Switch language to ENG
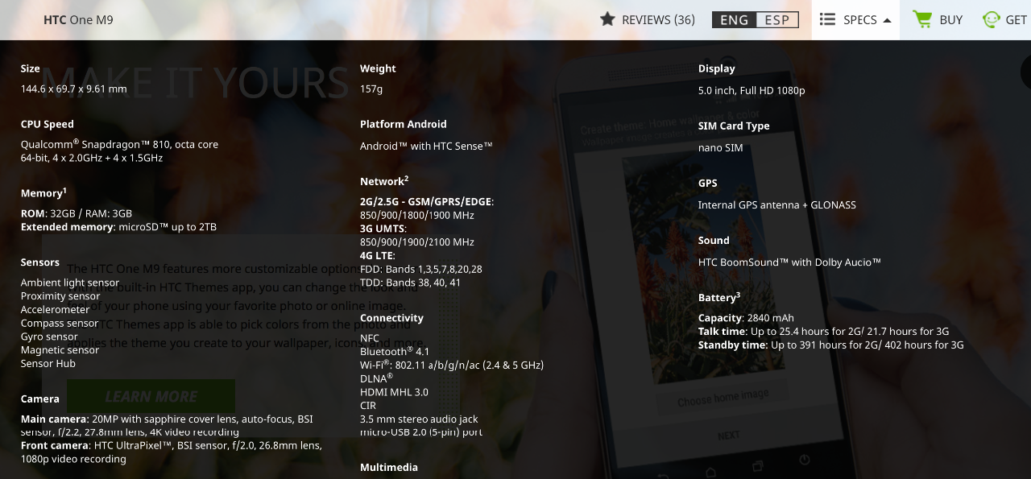Image resolution: width=1031 pixels, height=479 pixels. pyautogui.click(x=734, y=20)
